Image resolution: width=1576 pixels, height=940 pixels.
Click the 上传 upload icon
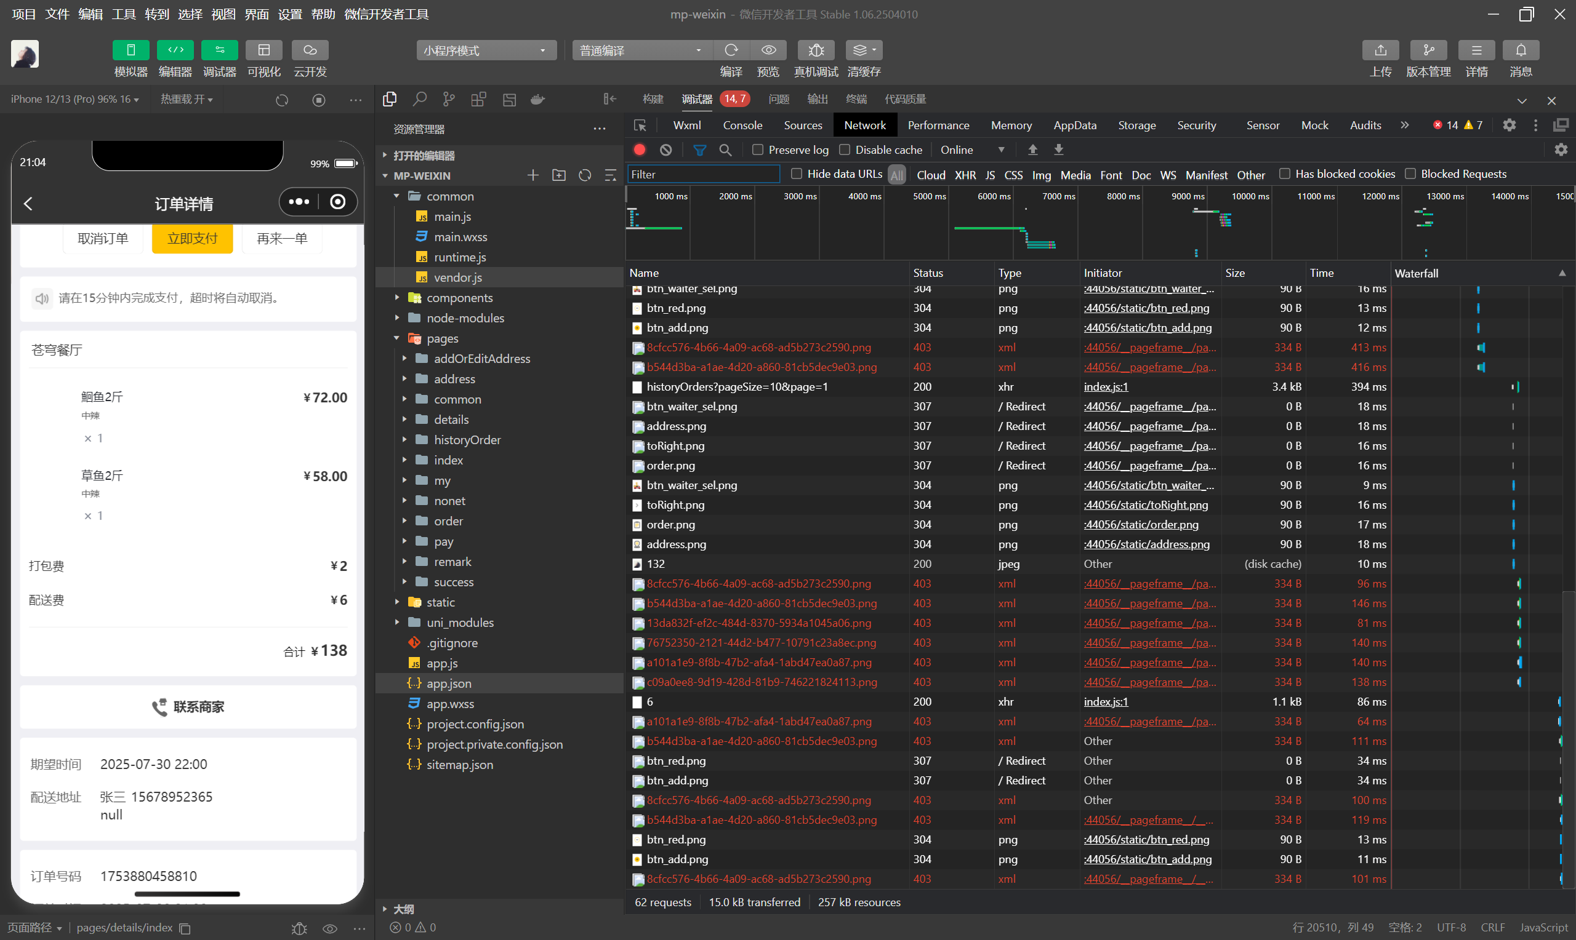tap(1380, 50)
